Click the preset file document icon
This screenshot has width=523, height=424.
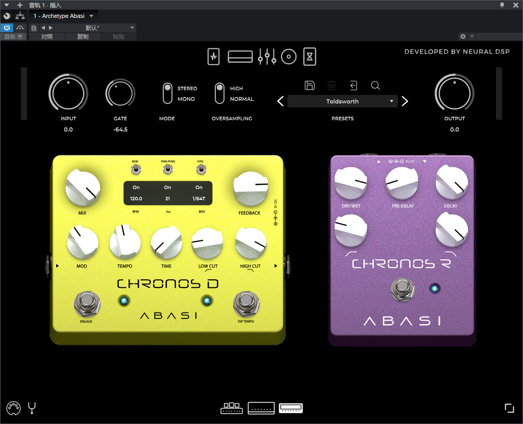(34, 28)
